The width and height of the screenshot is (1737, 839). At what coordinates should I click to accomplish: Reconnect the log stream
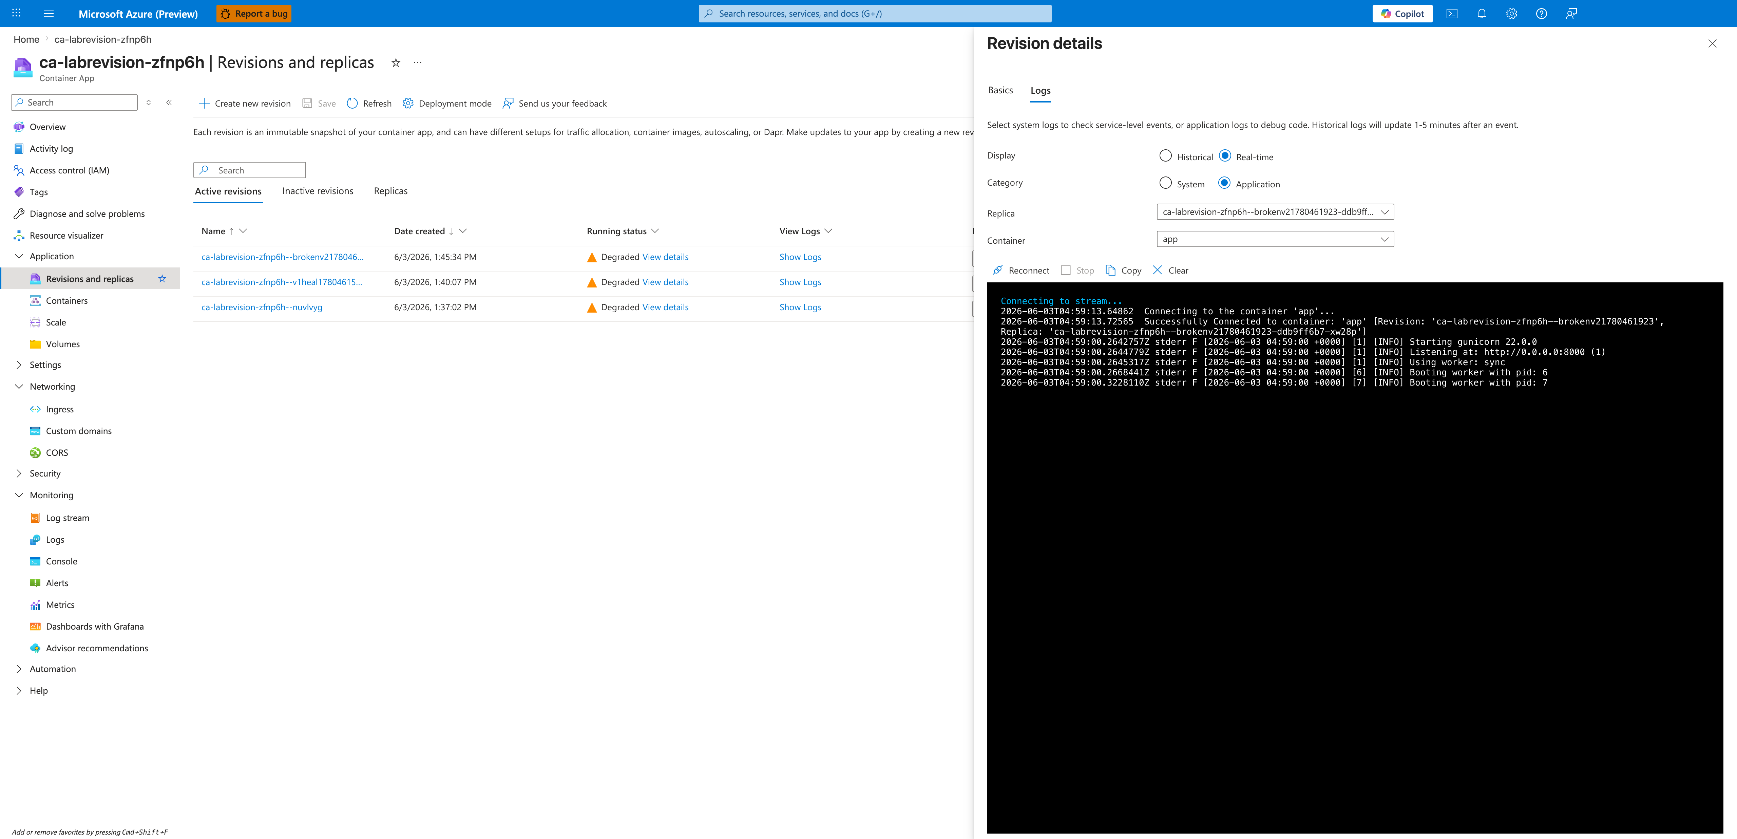point(1021,271)
